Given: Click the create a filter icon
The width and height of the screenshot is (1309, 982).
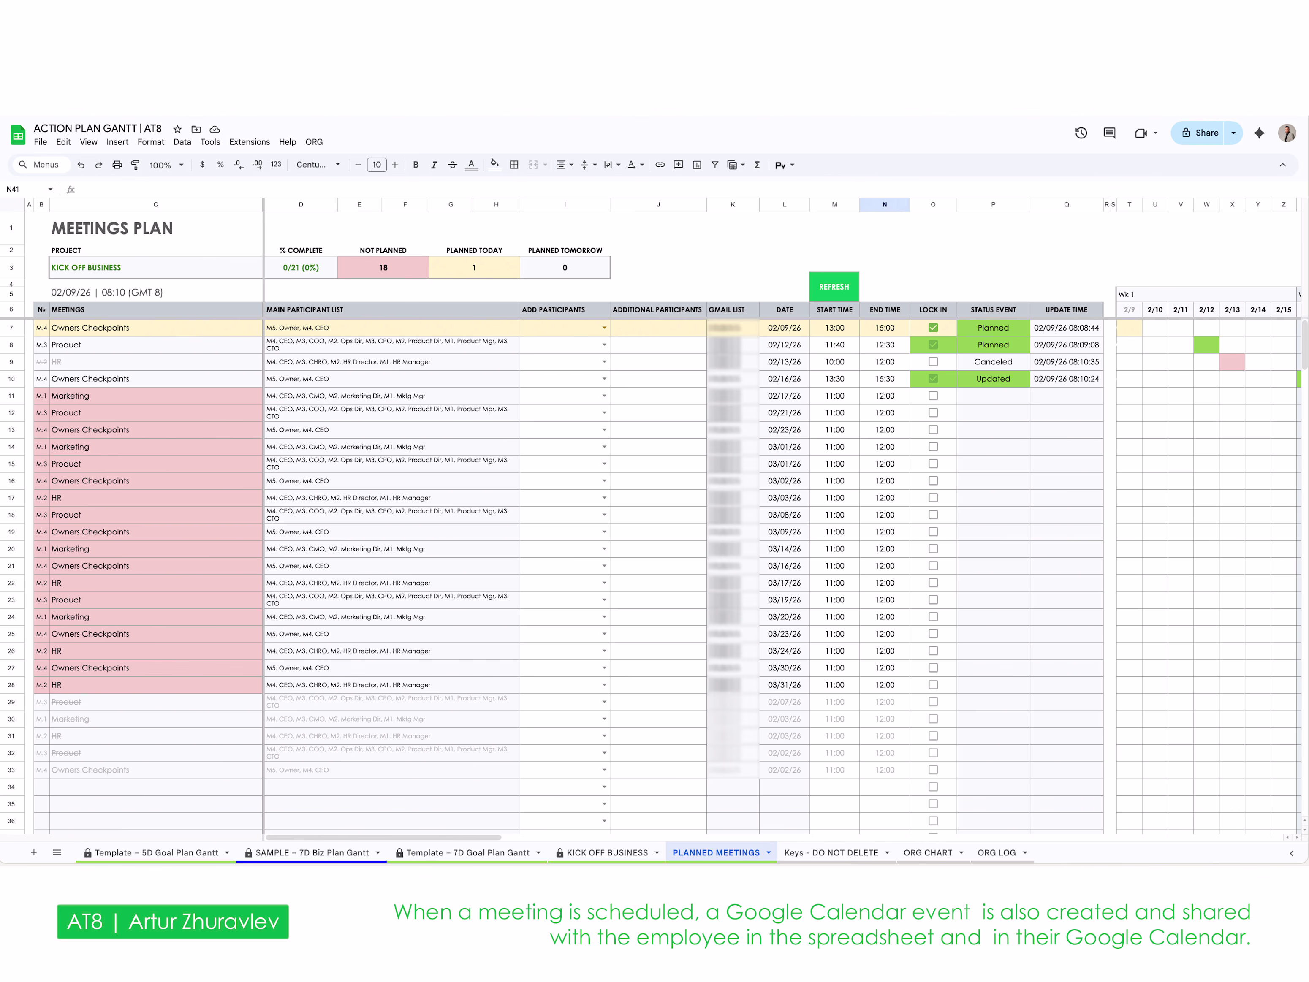Looking at the screenshot, I should [x=715, y=165].
